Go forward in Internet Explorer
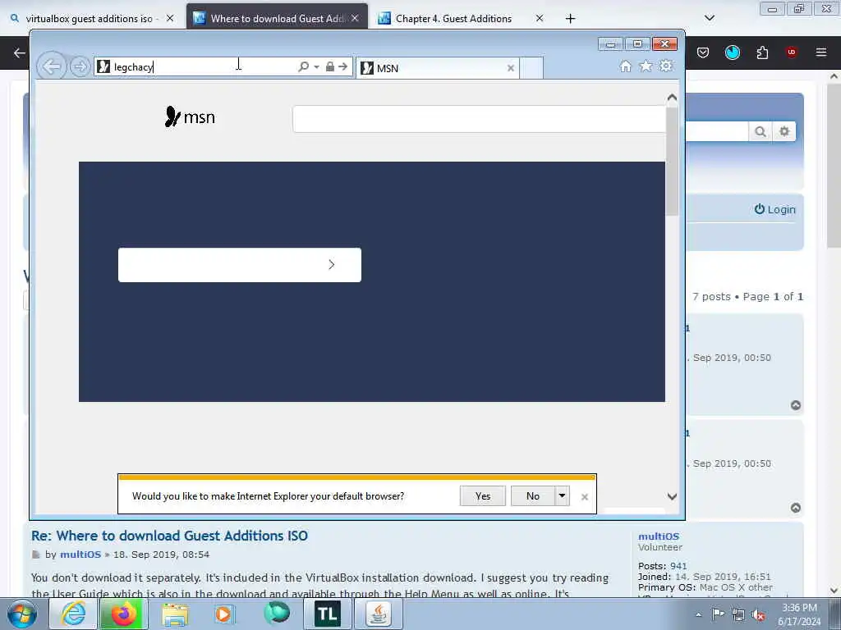The height and width of the screenshot is (630, 841). pos(80,67)
